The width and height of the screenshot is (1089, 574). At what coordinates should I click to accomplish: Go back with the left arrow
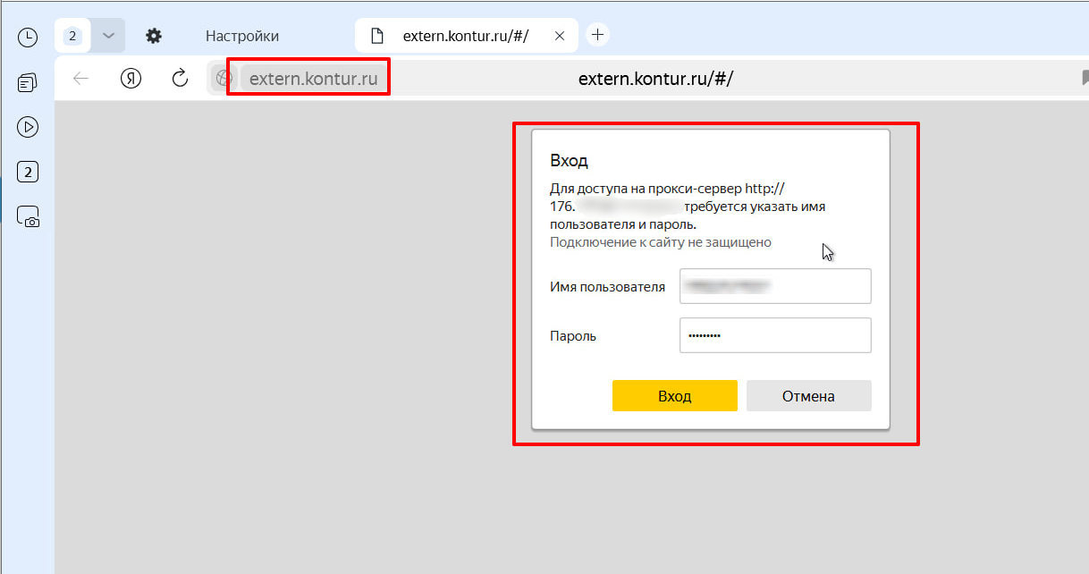point(81,79)
